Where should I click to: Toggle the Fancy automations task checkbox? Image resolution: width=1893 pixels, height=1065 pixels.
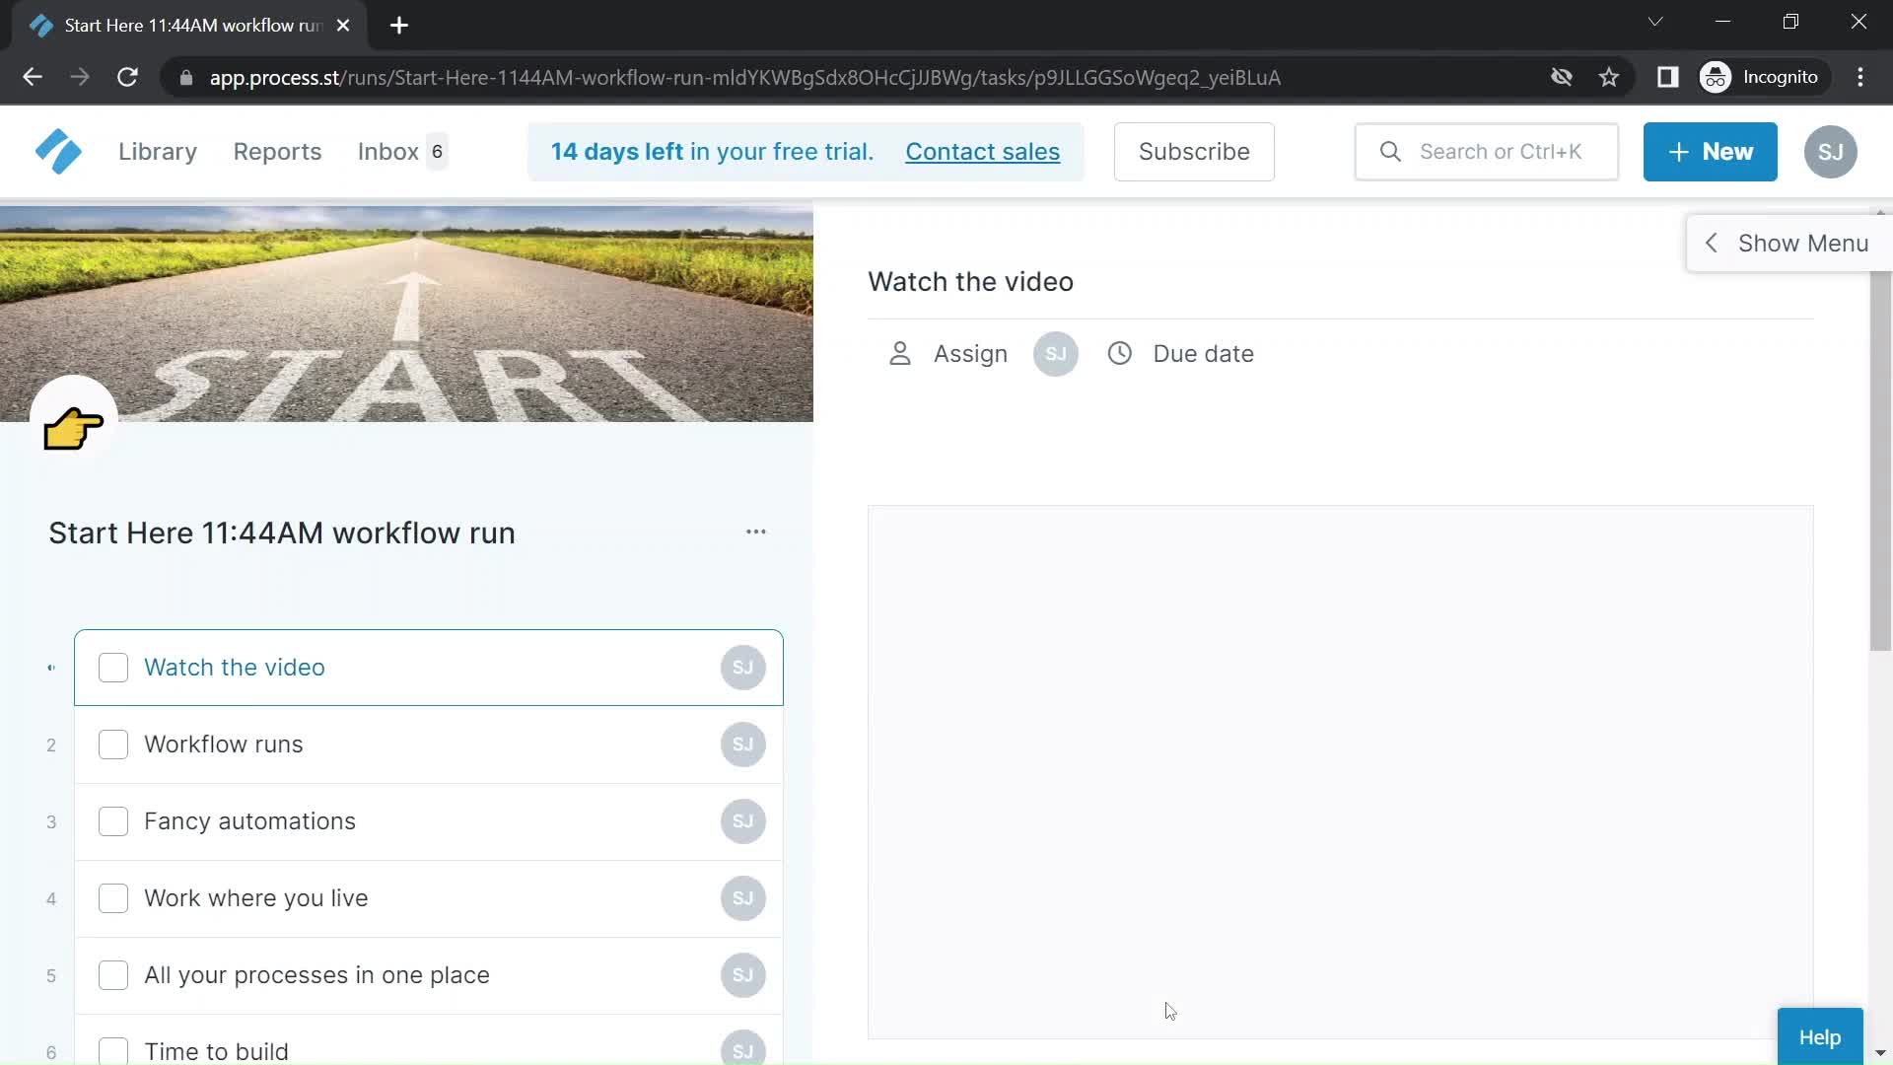tap(113, 820)
